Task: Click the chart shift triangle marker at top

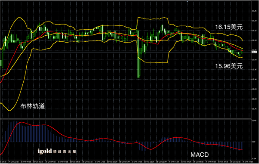Action: point(187,1)
